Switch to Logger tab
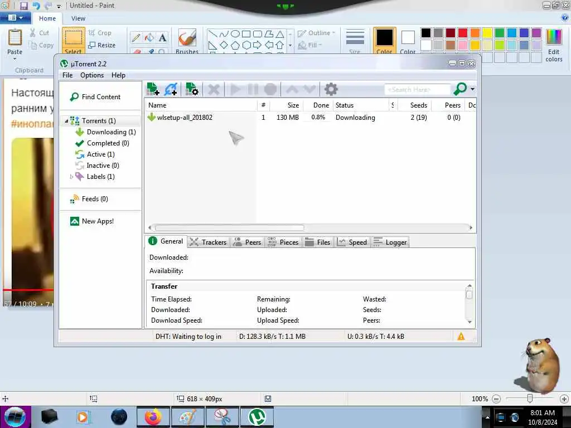The image size is (571, 428). (390, 242)
